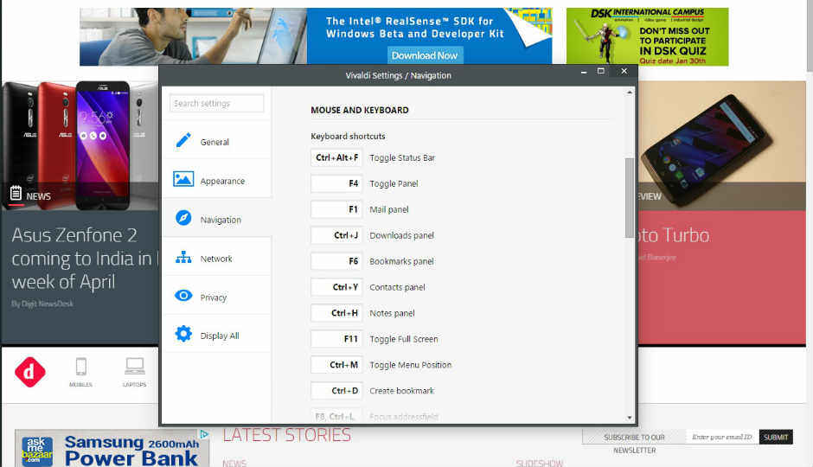
Task: Click the webpage vertical scrollbar thumb
Action: coord(810,35)
